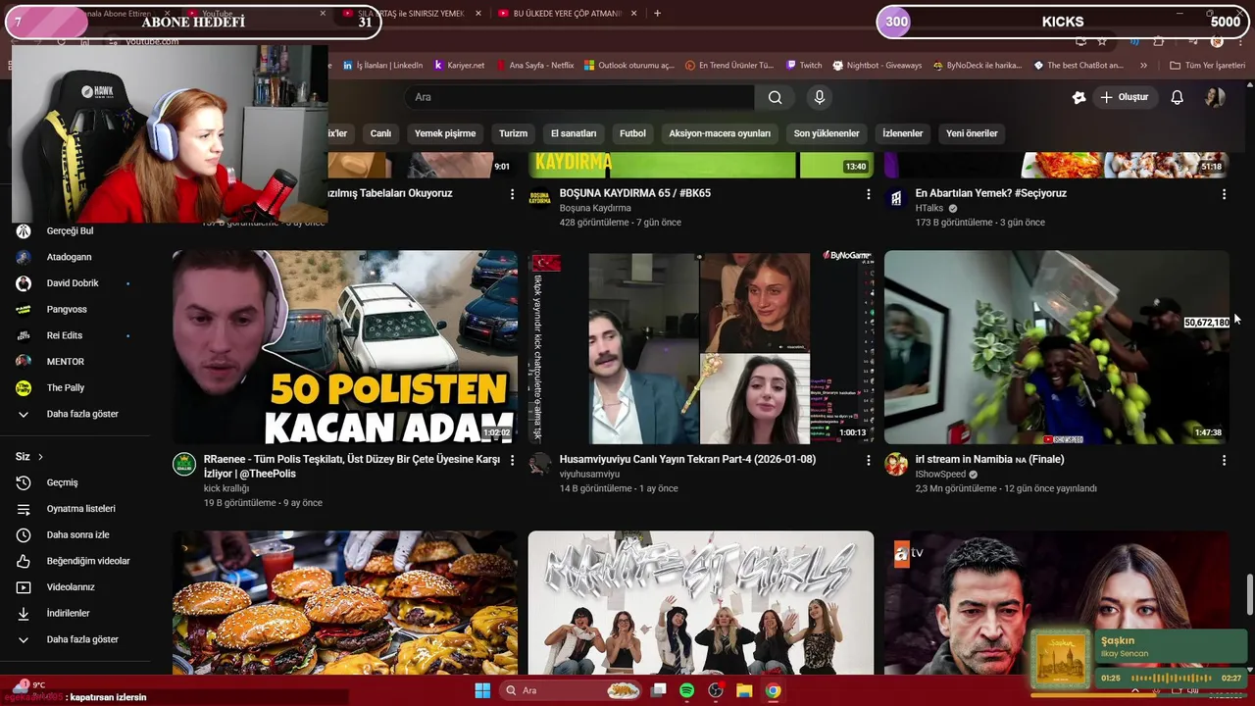
Task: Open OBS Studio from the taskbar
Action: pyautogui.click(x=716, y=690)
